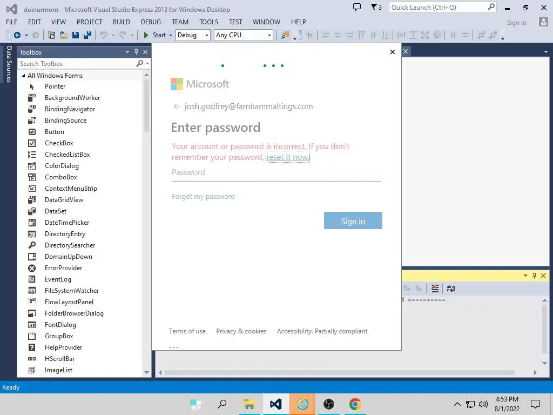Click the Undo toolbar icon

[x=104, y=35]
